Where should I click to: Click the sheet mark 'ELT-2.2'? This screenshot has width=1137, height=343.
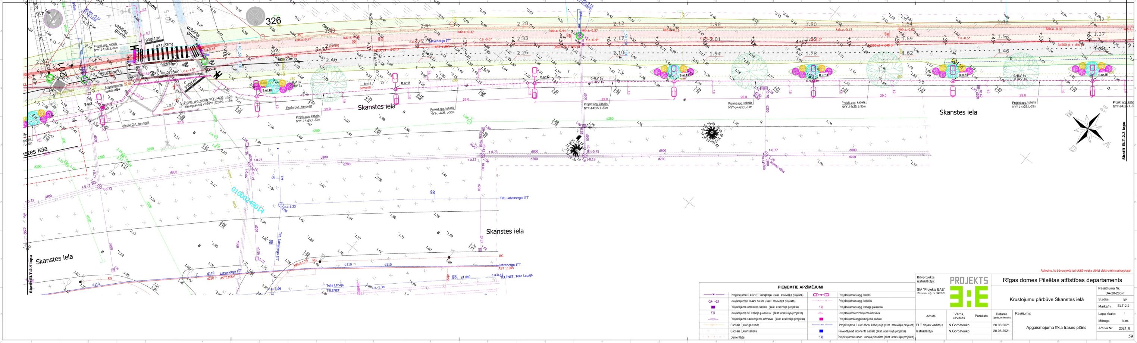tap(1123, 305)
